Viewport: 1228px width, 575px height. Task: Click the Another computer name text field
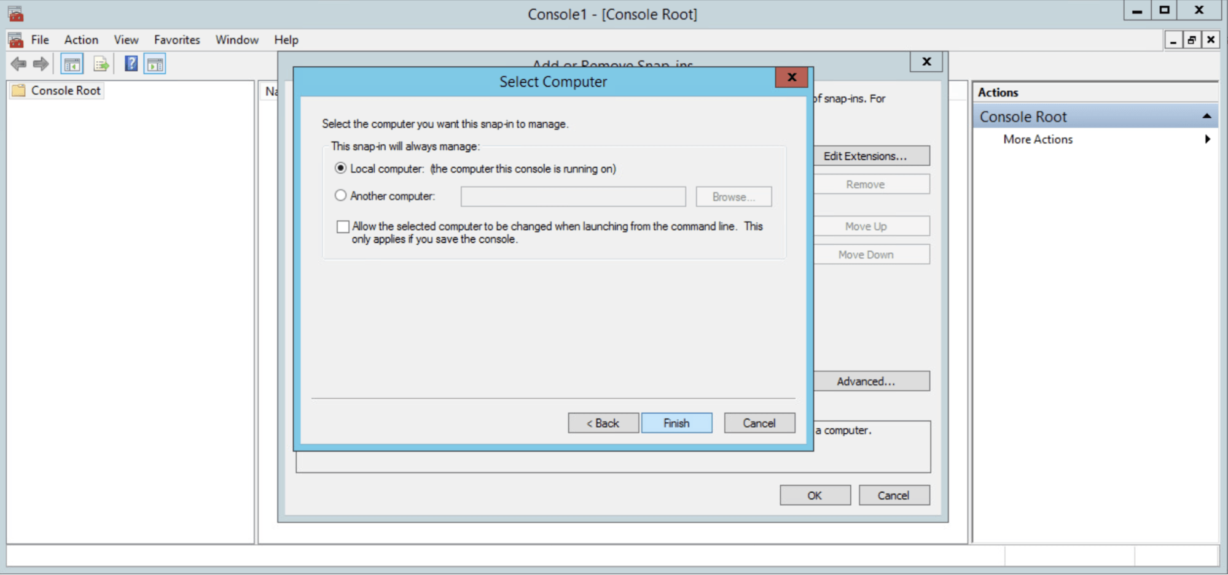(x=573, y=197)
